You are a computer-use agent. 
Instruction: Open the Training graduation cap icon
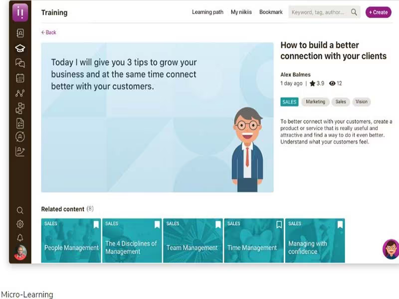(20, 48)
